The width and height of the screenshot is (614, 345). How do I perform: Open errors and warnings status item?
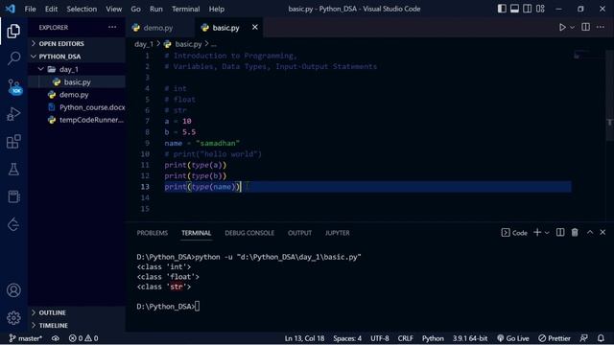pyautogui.click(x=83, y=338)
